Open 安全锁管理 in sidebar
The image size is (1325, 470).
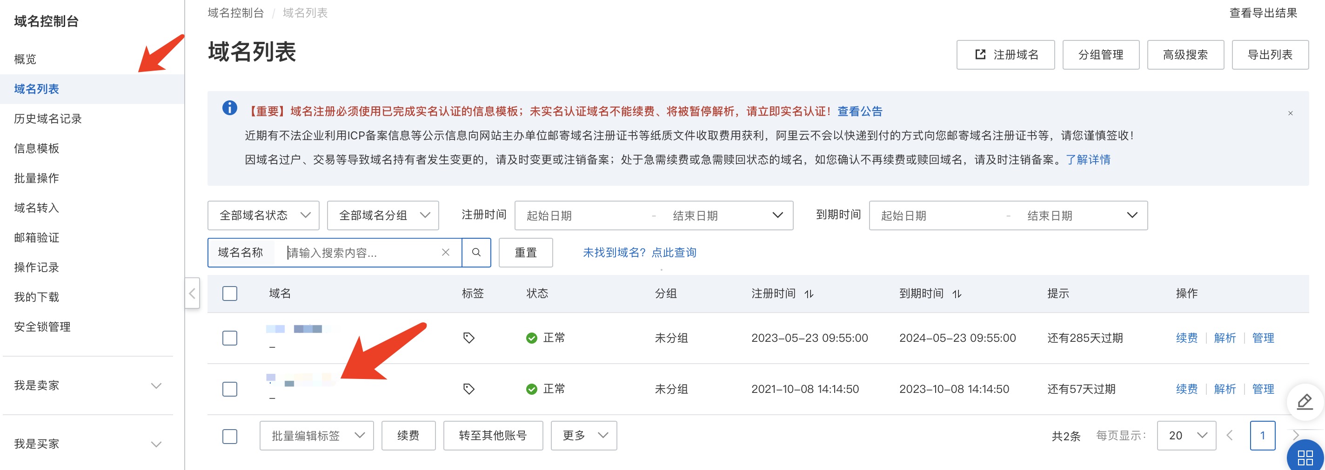pos(42,326)
